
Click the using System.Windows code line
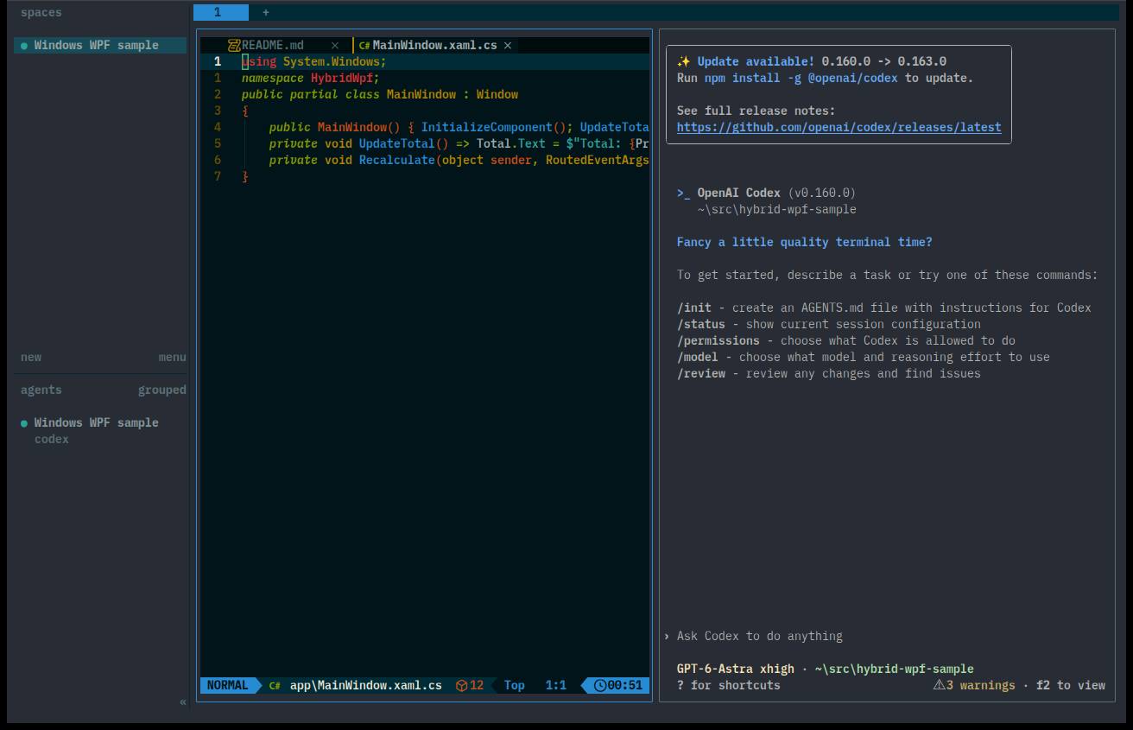314,61
